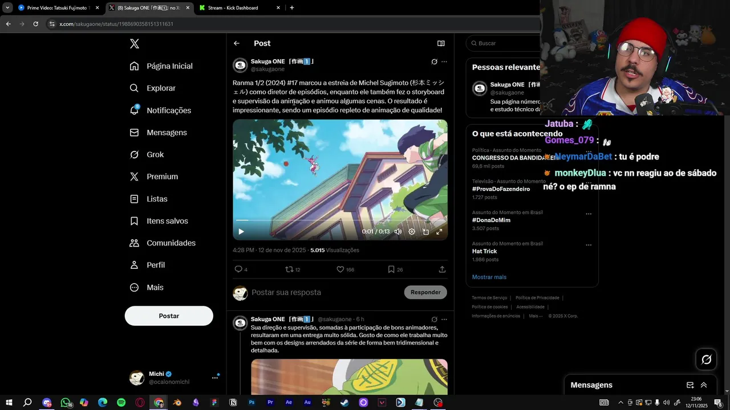Play the Ranma video
This screenshot has height=410, width=730.
pos(241,232)
